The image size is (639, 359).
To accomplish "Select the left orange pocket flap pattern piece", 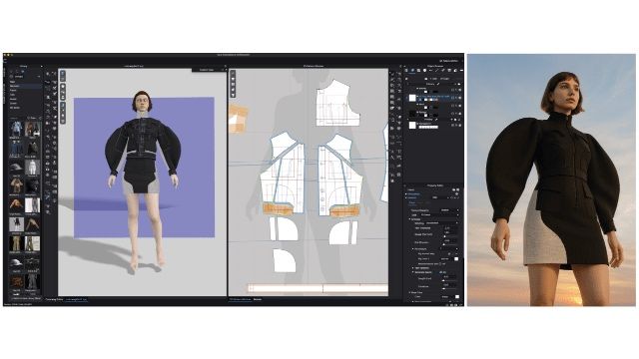I will [x=278, y=209].
